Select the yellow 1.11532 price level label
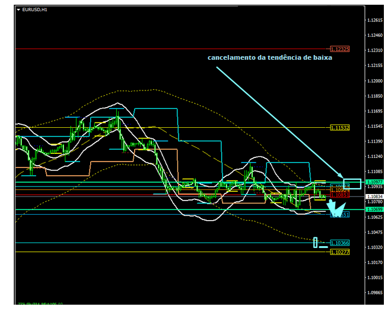The width and height of the screenshot is (391, 310). (340, 128)
